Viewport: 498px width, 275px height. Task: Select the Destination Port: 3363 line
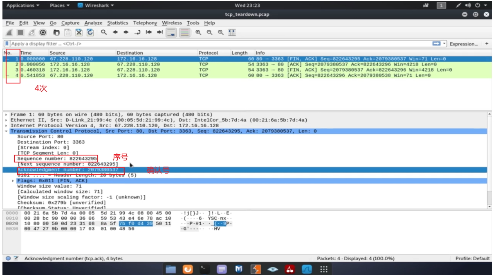[x=51, y=142]
